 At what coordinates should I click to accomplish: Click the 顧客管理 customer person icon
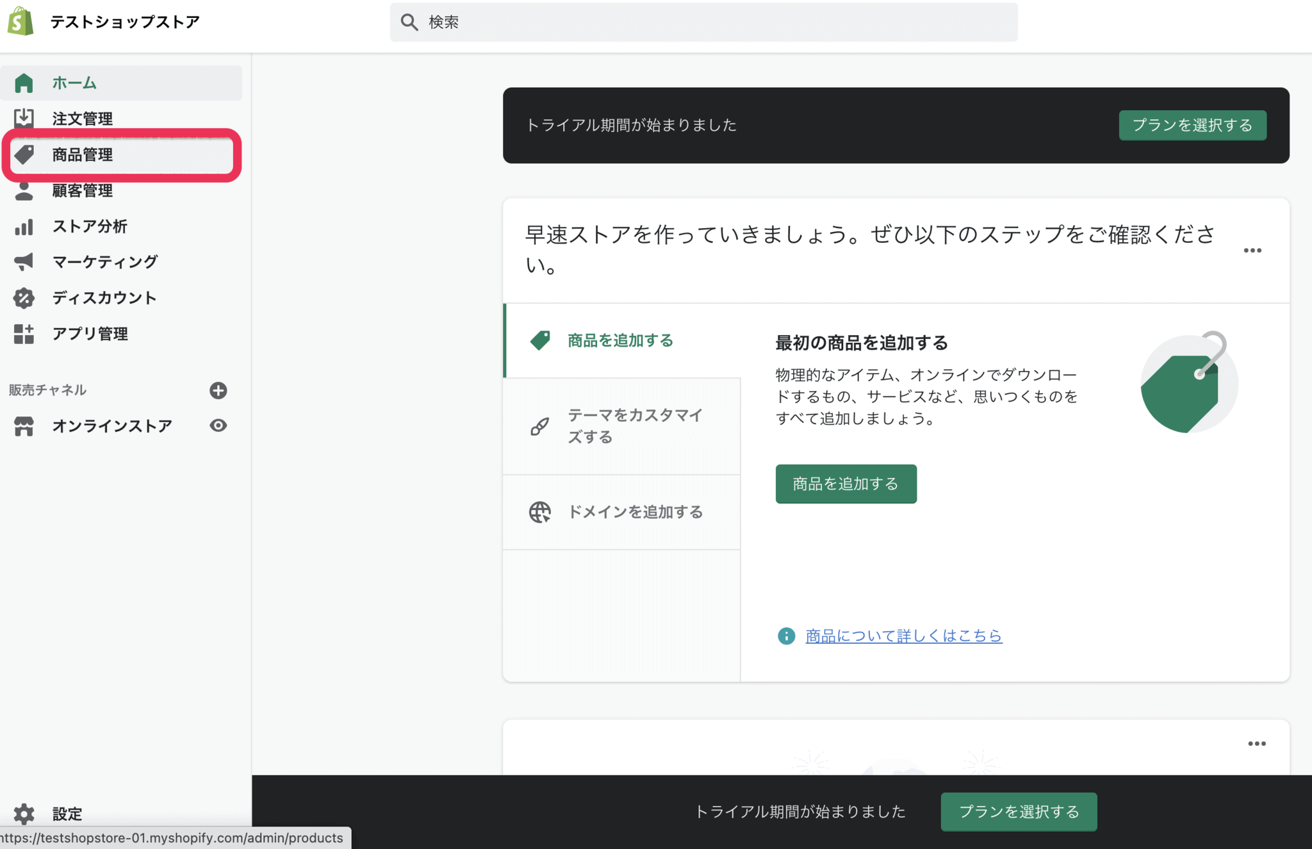24,191
